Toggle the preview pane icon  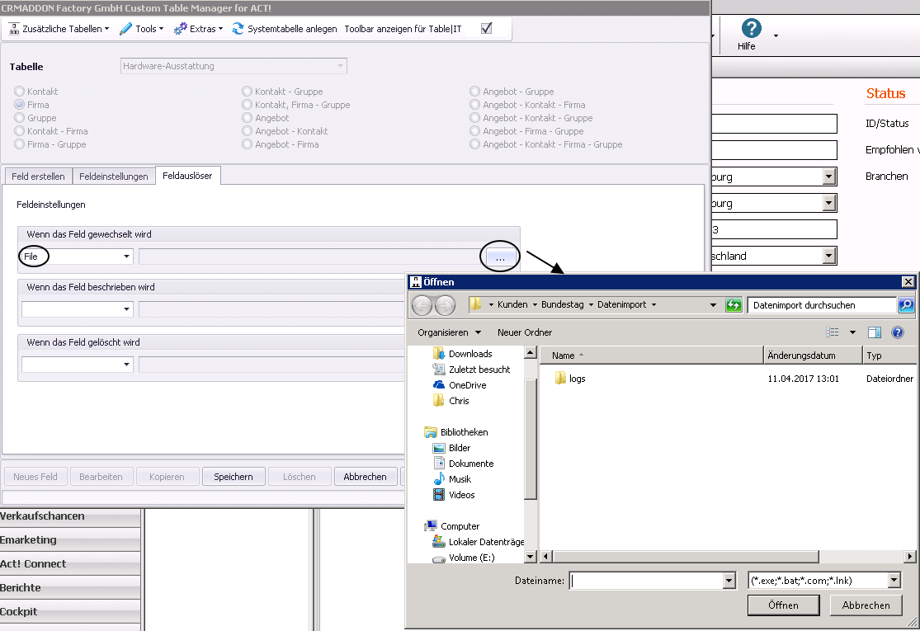(x=875, y=332)
